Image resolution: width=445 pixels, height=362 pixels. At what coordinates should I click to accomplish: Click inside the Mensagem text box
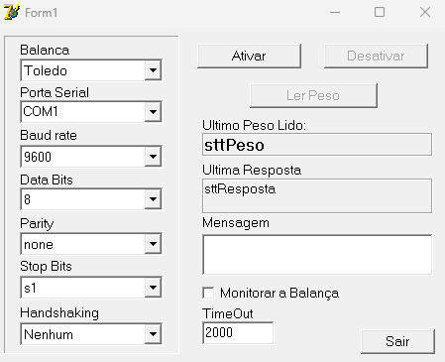(317, 255)
